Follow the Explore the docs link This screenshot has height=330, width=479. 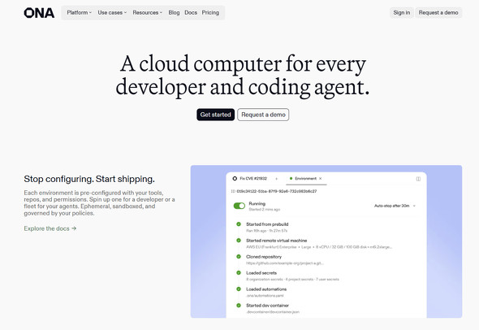(x=50, y=228)
